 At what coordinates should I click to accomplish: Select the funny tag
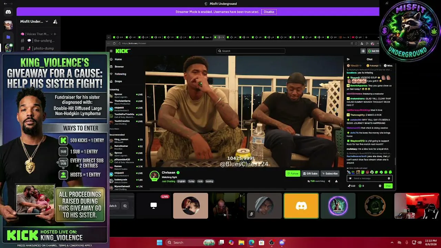pos(191,181)
